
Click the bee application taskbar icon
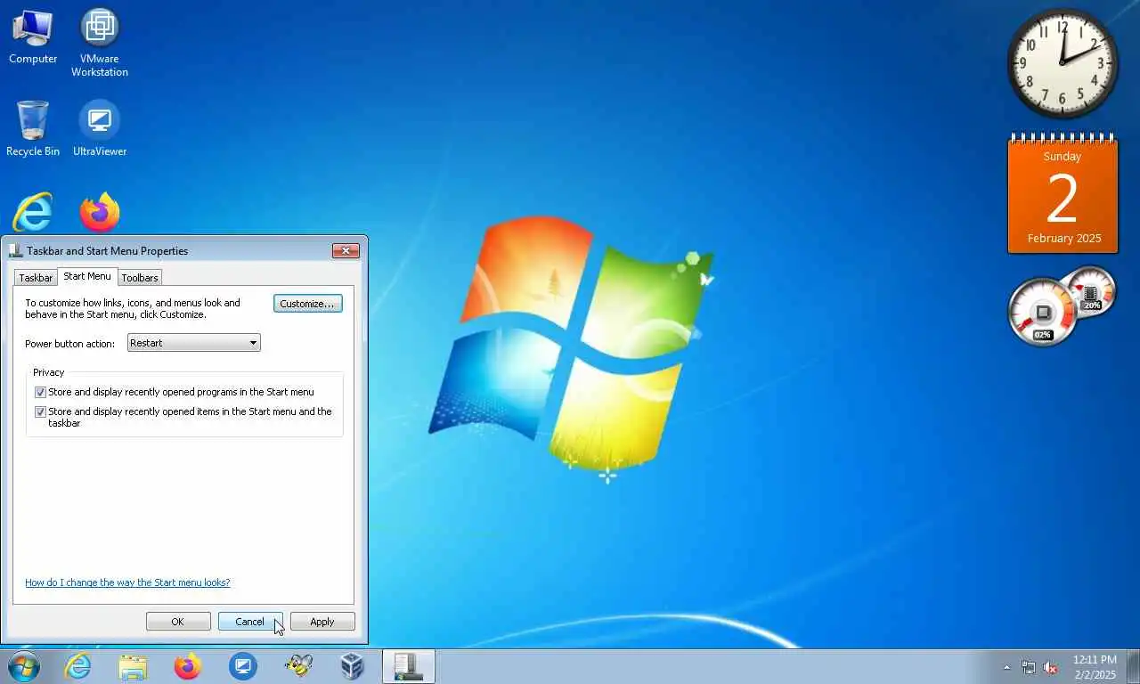coord(298,666)
